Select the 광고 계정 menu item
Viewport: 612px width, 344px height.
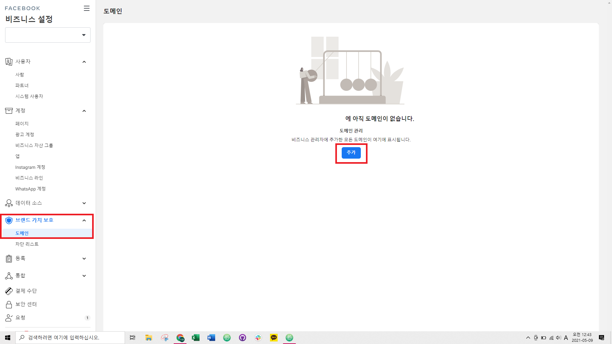25,134
